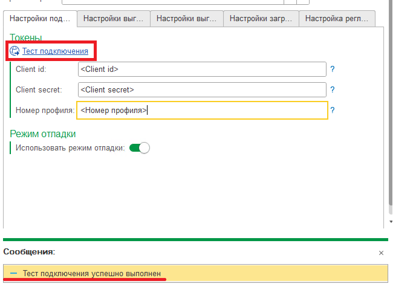Click the Режим отладки group header
The image size is (393, 284).
point(43,134)
